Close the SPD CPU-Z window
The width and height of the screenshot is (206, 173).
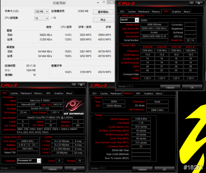coord(199,3)
